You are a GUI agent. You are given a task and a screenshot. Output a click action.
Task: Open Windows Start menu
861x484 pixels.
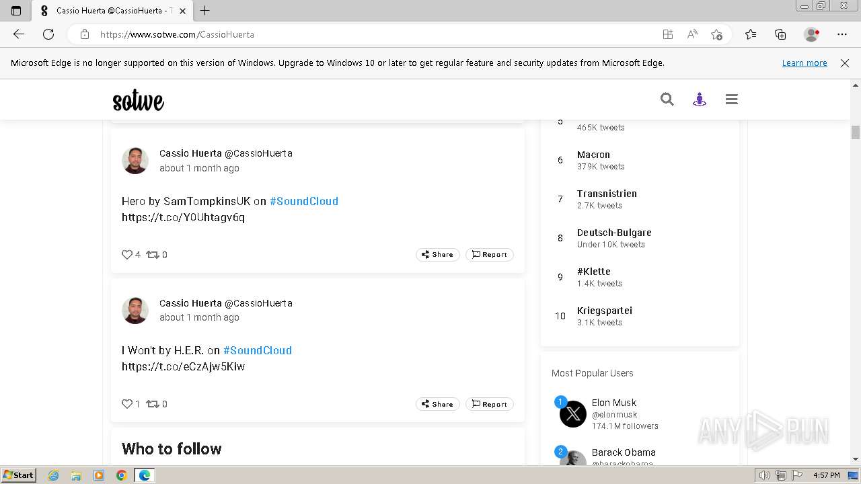coord(19,475)
